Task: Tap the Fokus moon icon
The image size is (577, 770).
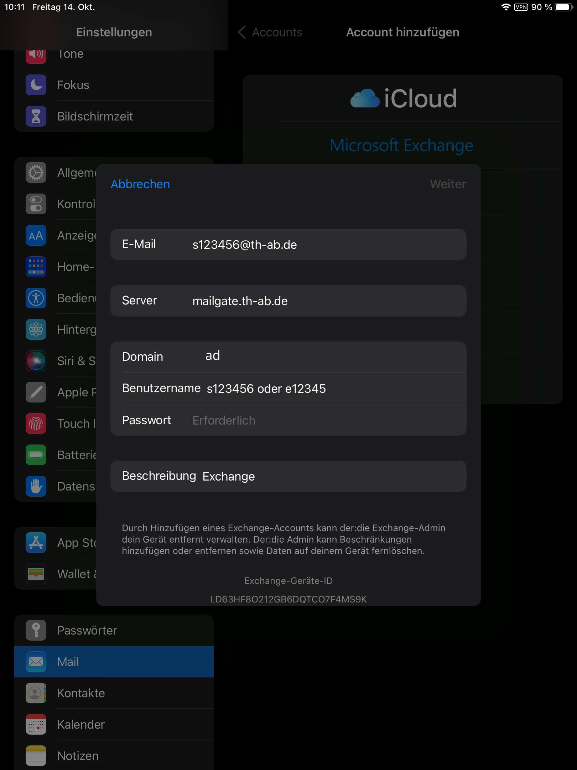Action: click(x=36, y=85)
